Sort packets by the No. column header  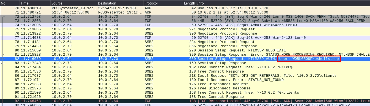tap(10, 3)
